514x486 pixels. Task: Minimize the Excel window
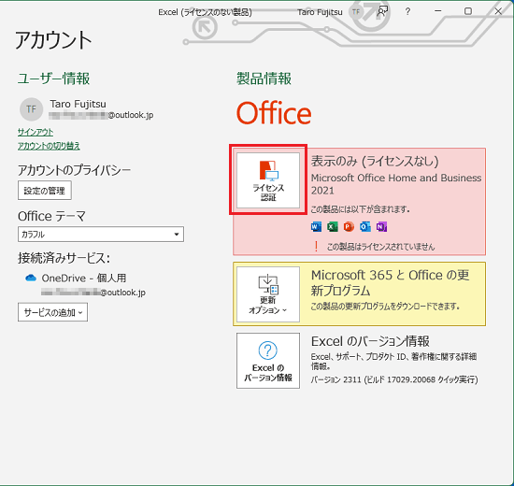438,11
